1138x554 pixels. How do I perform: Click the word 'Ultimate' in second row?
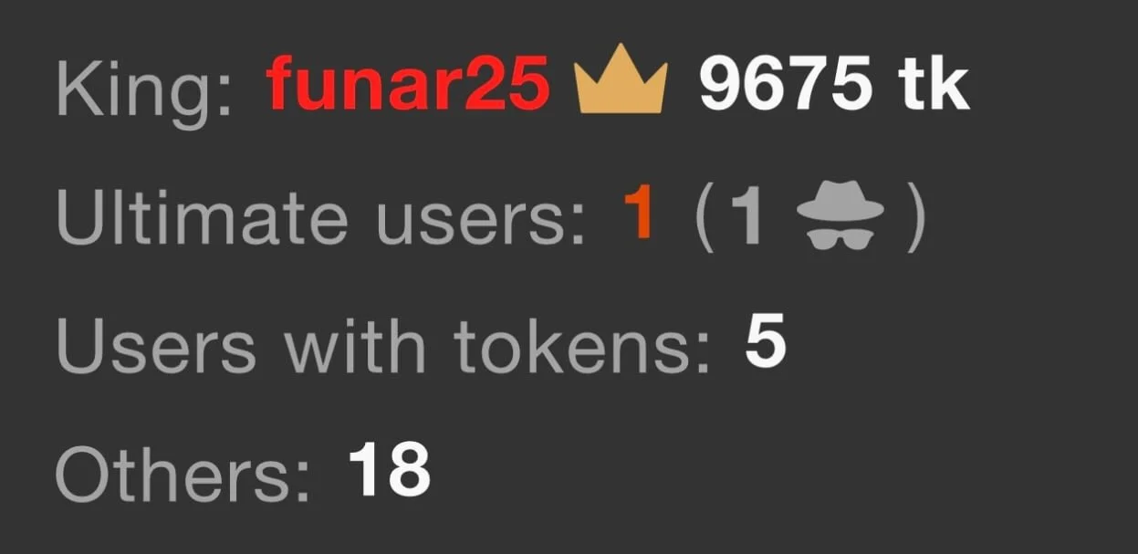click(x=201, y=219)
